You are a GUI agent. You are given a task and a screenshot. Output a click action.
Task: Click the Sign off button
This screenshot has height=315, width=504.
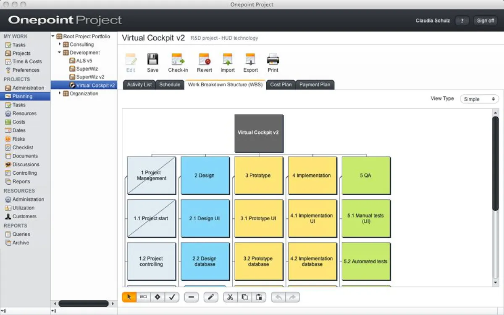coord(486,21)
